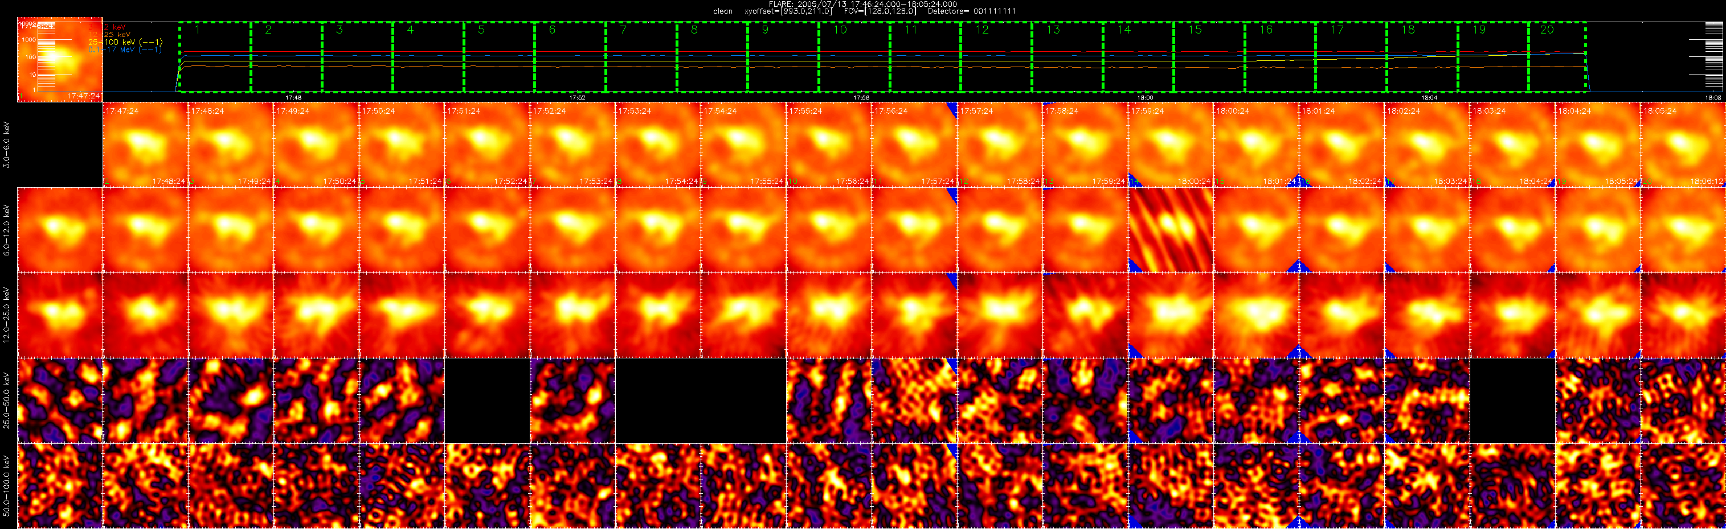The width and height of the screenshot is (1726, 529).
Task: Select interval 10 in the lightcurve panel
Action: tap(854, 57)
